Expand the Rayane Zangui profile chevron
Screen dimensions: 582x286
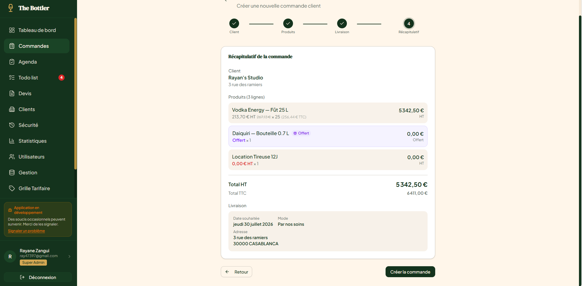click(x=69, y=256)
